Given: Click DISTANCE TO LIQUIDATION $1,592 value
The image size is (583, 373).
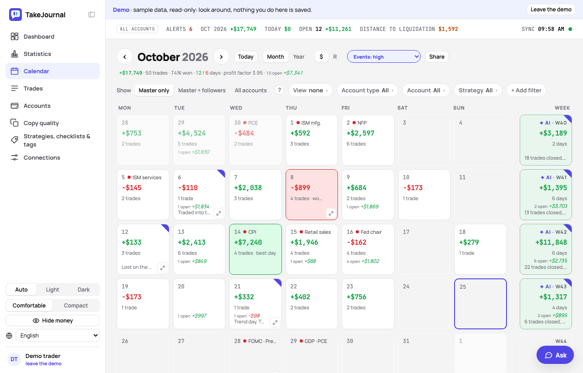Looking at the screenshot, I should (448, 29).
